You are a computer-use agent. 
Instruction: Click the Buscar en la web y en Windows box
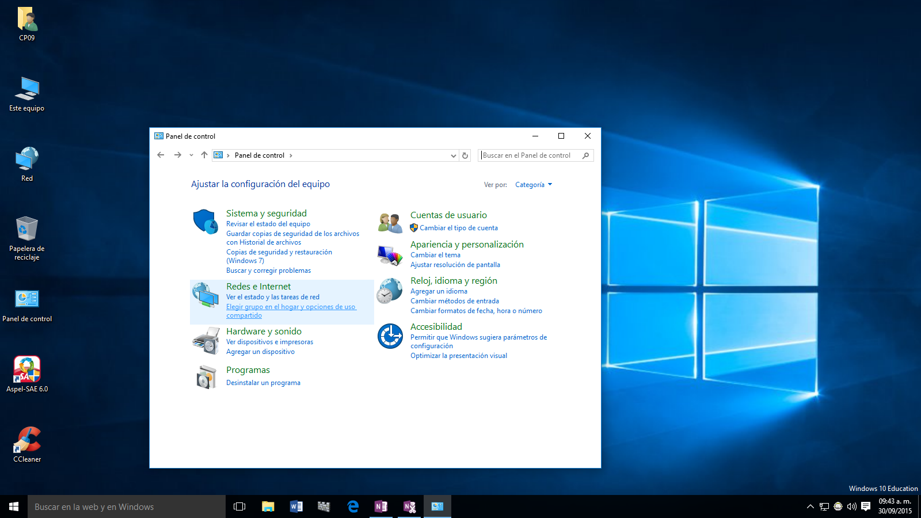coord(127,506)
